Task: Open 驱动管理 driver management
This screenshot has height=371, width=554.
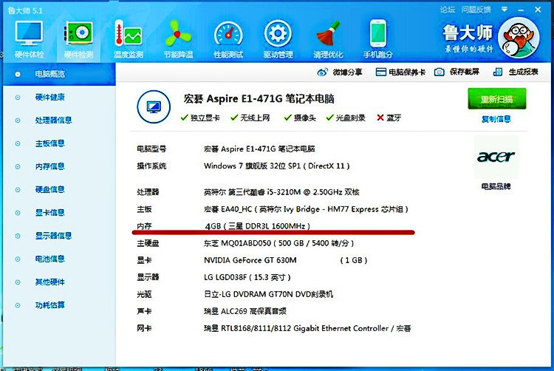Action: pyautogui.click(x=278, y=37)
